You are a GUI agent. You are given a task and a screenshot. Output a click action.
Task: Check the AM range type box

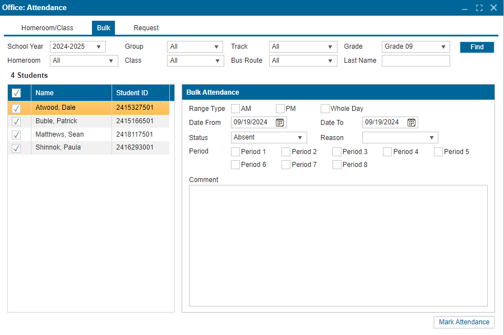pyautogui.click(x=235, y=109)
